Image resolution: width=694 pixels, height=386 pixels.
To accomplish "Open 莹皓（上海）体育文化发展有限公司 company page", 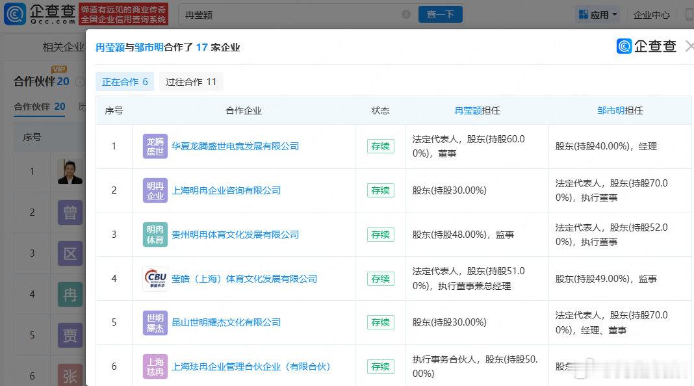I will [244, 279].
